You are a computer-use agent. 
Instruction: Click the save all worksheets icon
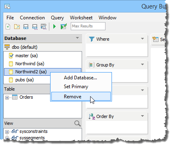(x=44, y=27)
